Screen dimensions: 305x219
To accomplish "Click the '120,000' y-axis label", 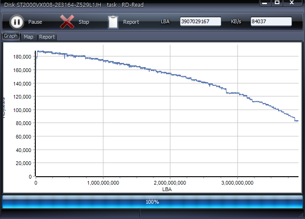I will click(22, 97).
